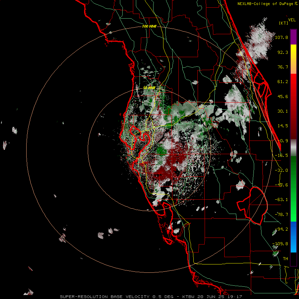The height and width of the screenshot is (299, 299).
Task: Pick the yellow-orange segment of the color bar
Action: pyautogui.click(x=293, y=59)
